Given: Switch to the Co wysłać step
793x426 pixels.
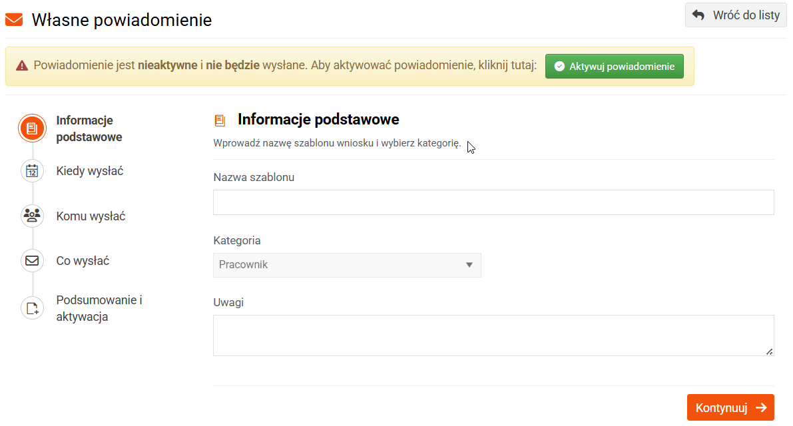Looking at the screenshot, I should tap(83, 261).
